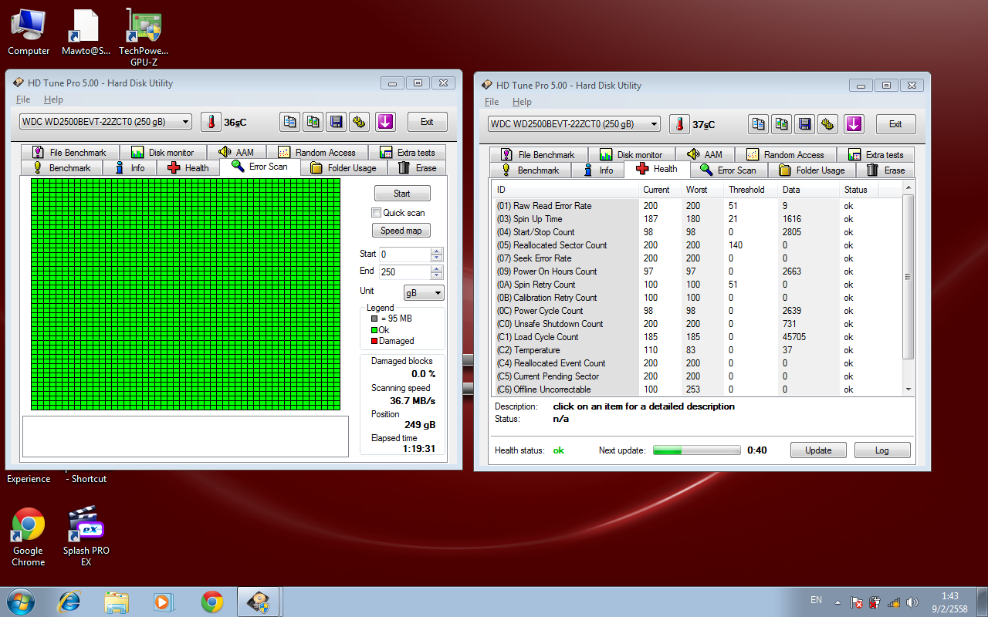Screen dimensions: 988x617
Task: Click copy-screenshot icon in left HD Tune window
Action: click(313, 122)
